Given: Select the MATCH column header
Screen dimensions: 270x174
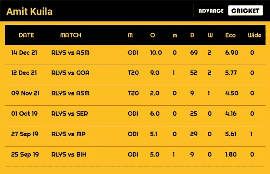Looking at the screenshot, I should pyautogui.click(x=70, y=35).
